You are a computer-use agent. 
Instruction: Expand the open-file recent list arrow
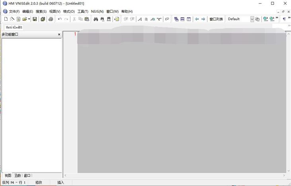pos(29,19)
